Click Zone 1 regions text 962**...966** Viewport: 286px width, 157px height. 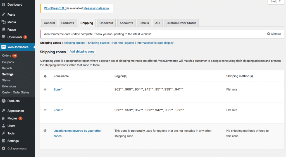(124, 89)
